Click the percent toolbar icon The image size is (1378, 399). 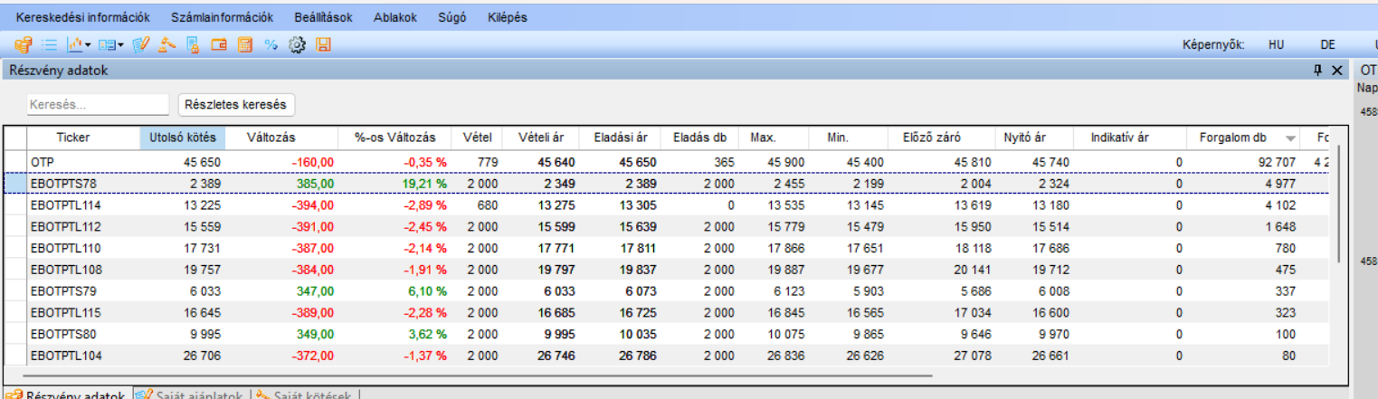271,44
